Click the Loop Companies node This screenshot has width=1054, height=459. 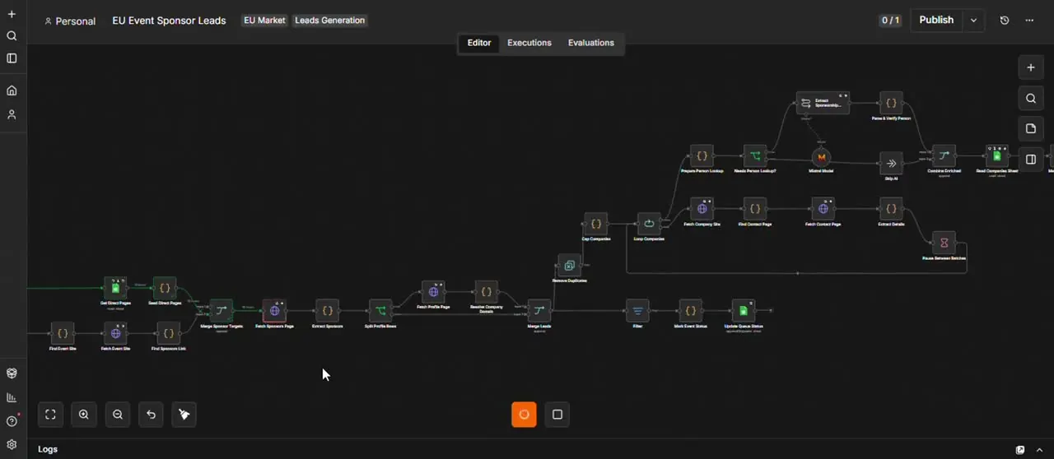click(x=649, y=224)
